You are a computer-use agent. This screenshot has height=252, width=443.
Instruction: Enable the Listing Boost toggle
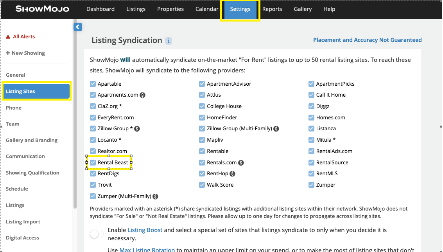96,234
